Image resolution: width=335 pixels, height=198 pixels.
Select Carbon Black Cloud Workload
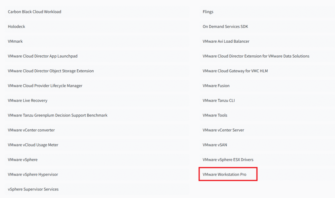(34, 12)
